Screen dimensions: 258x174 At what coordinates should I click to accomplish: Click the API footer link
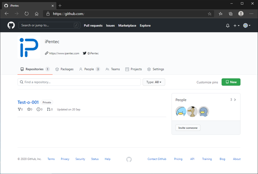click(192, 159)
